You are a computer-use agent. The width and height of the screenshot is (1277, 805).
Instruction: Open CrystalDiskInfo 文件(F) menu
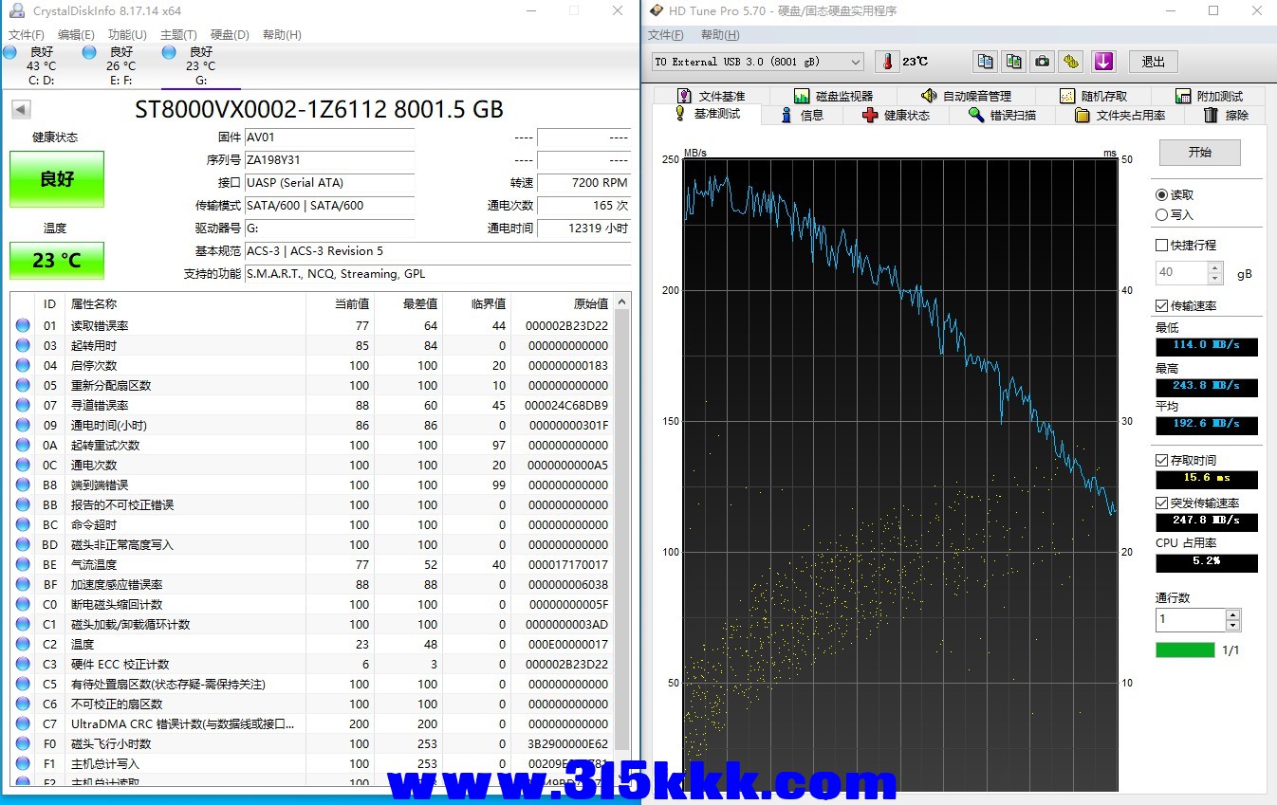click(x=27, y=35)
